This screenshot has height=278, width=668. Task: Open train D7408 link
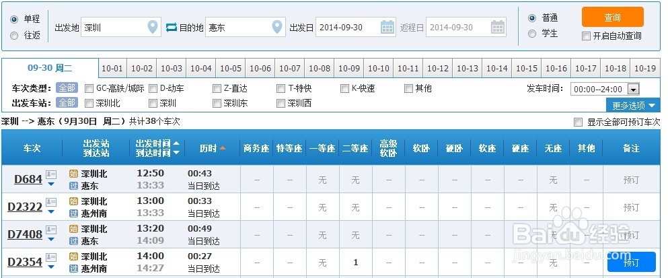(x=25, y=234)
